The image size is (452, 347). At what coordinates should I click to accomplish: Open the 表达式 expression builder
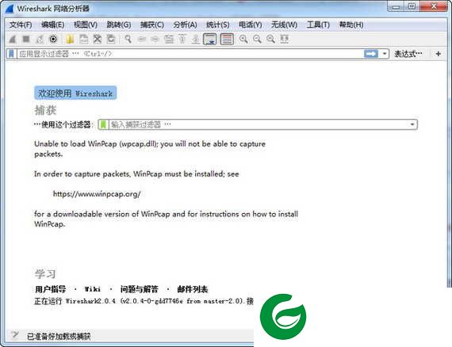[408, 54]
